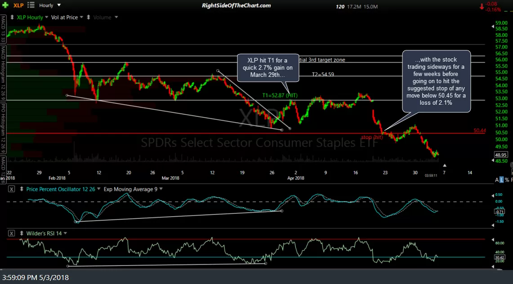Click the 3rd target zone label

point(322,60)
